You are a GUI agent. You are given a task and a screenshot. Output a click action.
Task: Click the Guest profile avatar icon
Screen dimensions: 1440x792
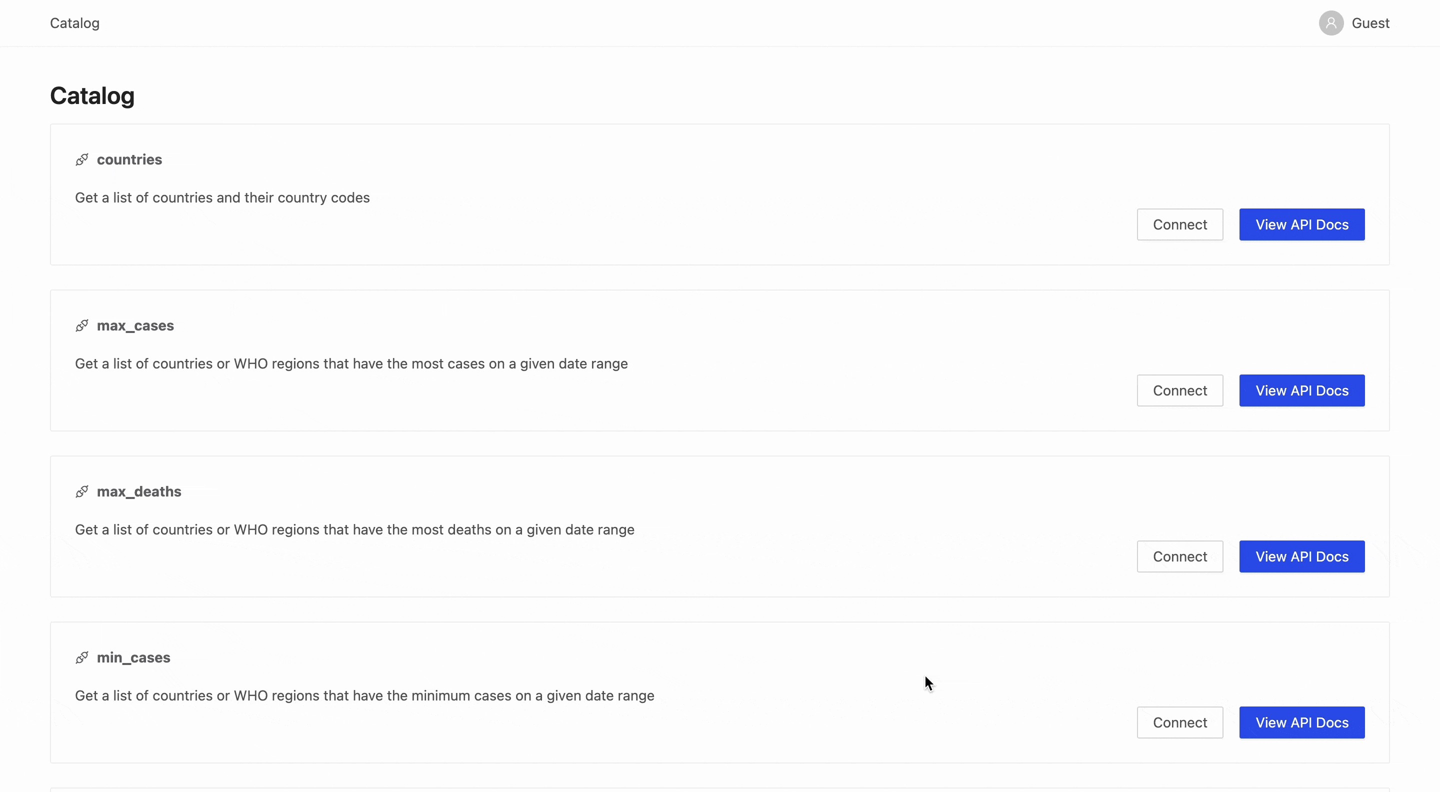point(1331,21)
